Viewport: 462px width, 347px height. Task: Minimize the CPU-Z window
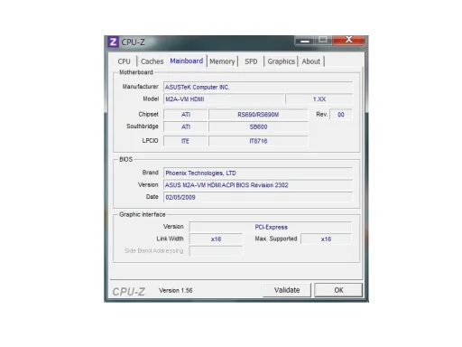[305, 41]
